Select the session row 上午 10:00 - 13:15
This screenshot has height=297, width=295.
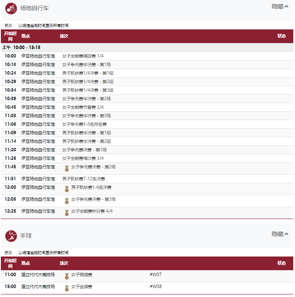[147, 47]
